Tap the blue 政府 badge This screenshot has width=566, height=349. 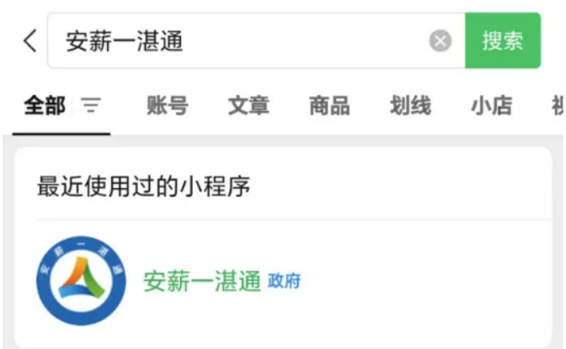pos(284,281)
